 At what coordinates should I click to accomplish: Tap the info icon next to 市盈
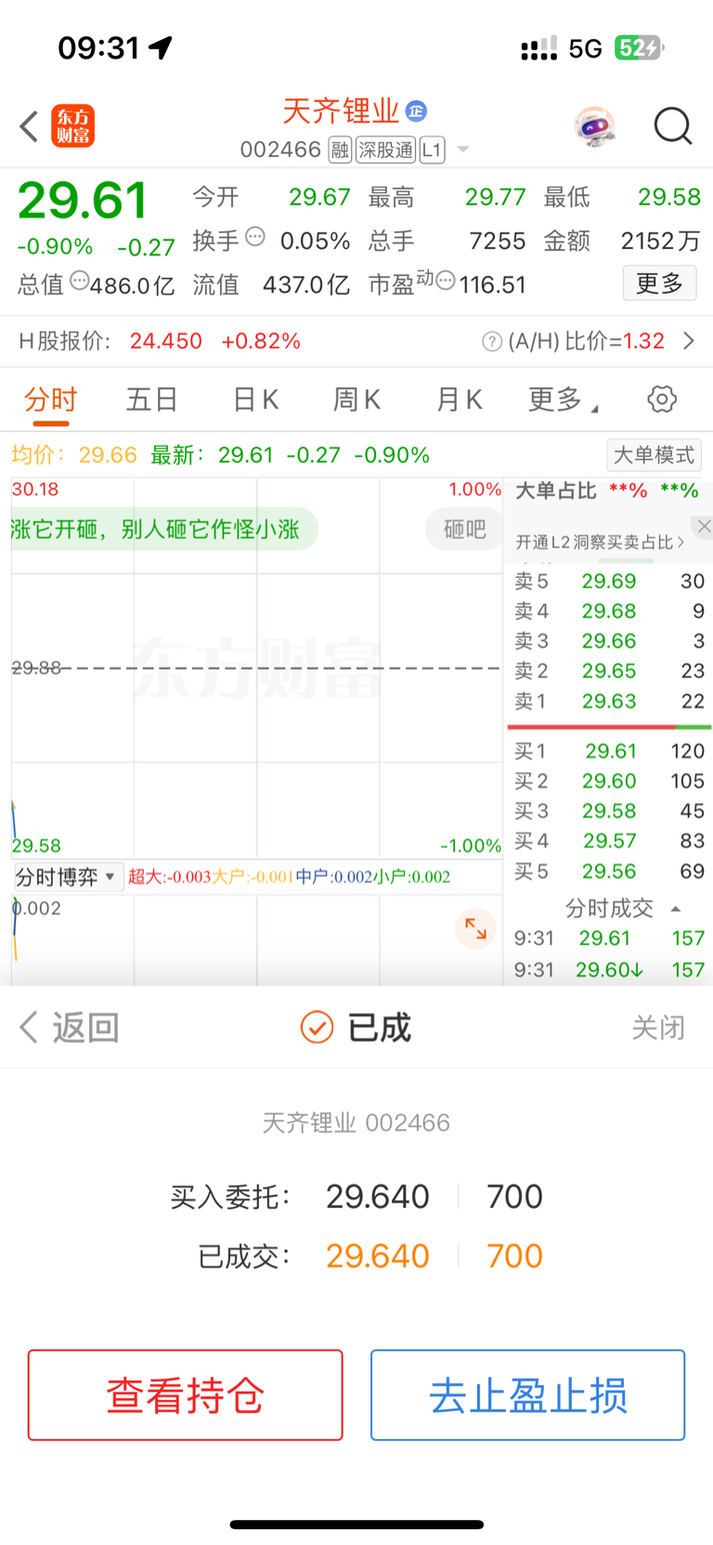pyautogui.click(x=446, y=280)
